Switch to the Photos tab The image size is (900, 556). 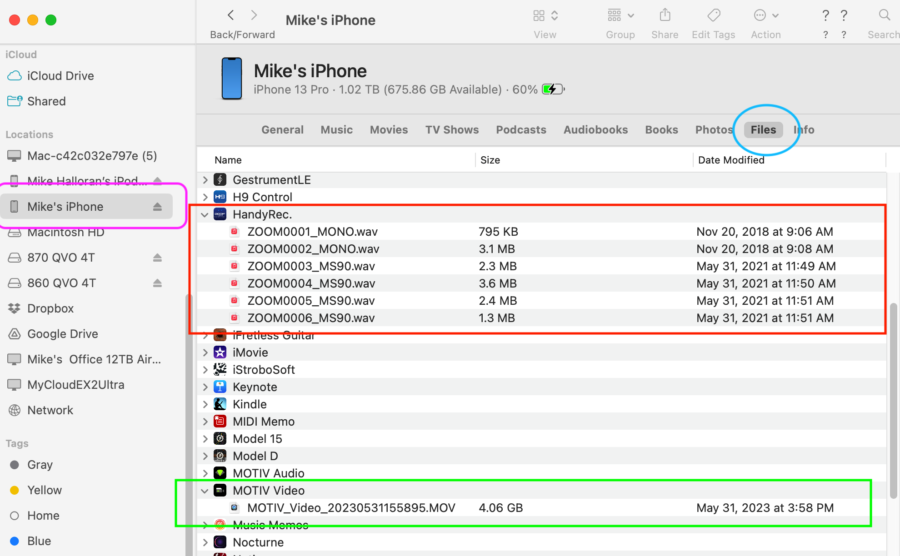[714, 130]
